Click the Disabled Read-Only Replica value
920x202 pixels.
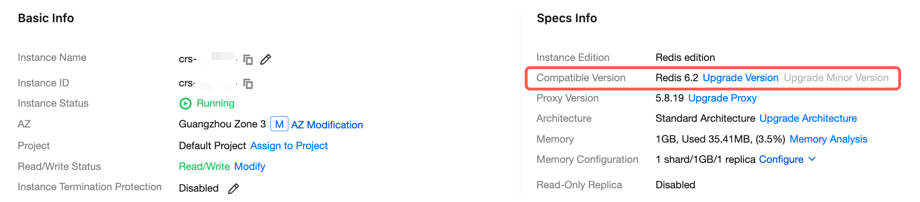pyautogui.click(x=675, y=185)
